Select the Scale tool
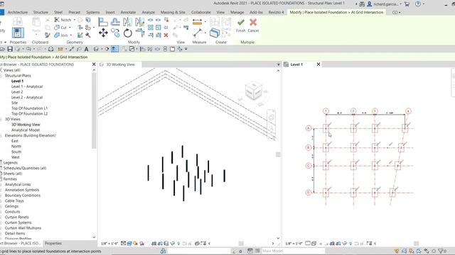Image resolution: width=455 pixels, height=255 pixels. (158, 28)
